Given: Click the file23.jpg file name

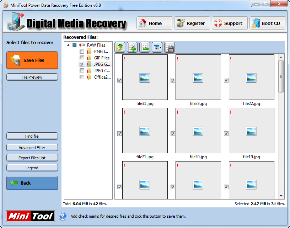Looking at the screenshot, I should pos(198,104).
